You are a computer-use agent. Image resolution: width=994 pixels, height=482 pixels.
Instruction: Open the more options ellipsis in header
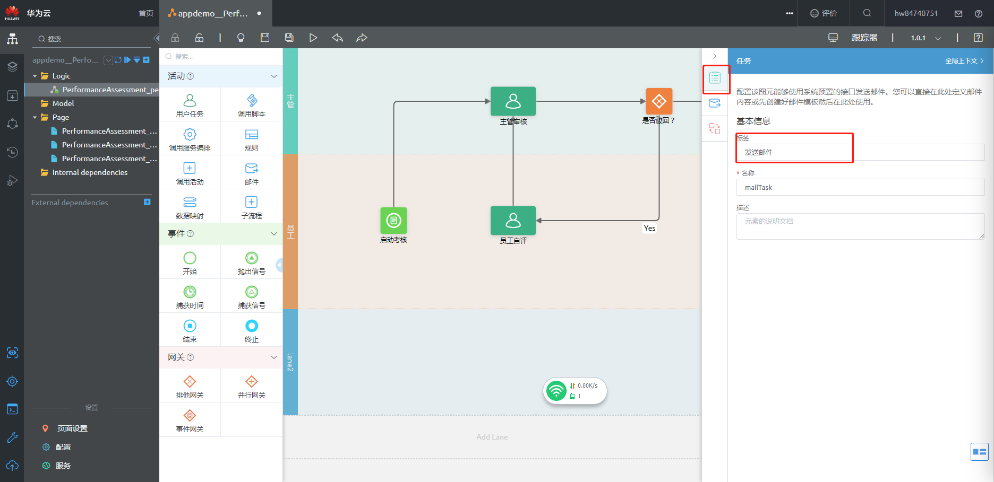(790, 13)
